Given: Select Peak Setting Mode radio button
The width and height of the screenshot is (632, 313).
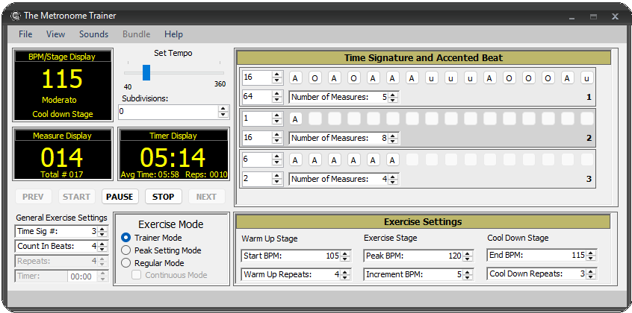Looking at the screenshot, I should [126, 250].
